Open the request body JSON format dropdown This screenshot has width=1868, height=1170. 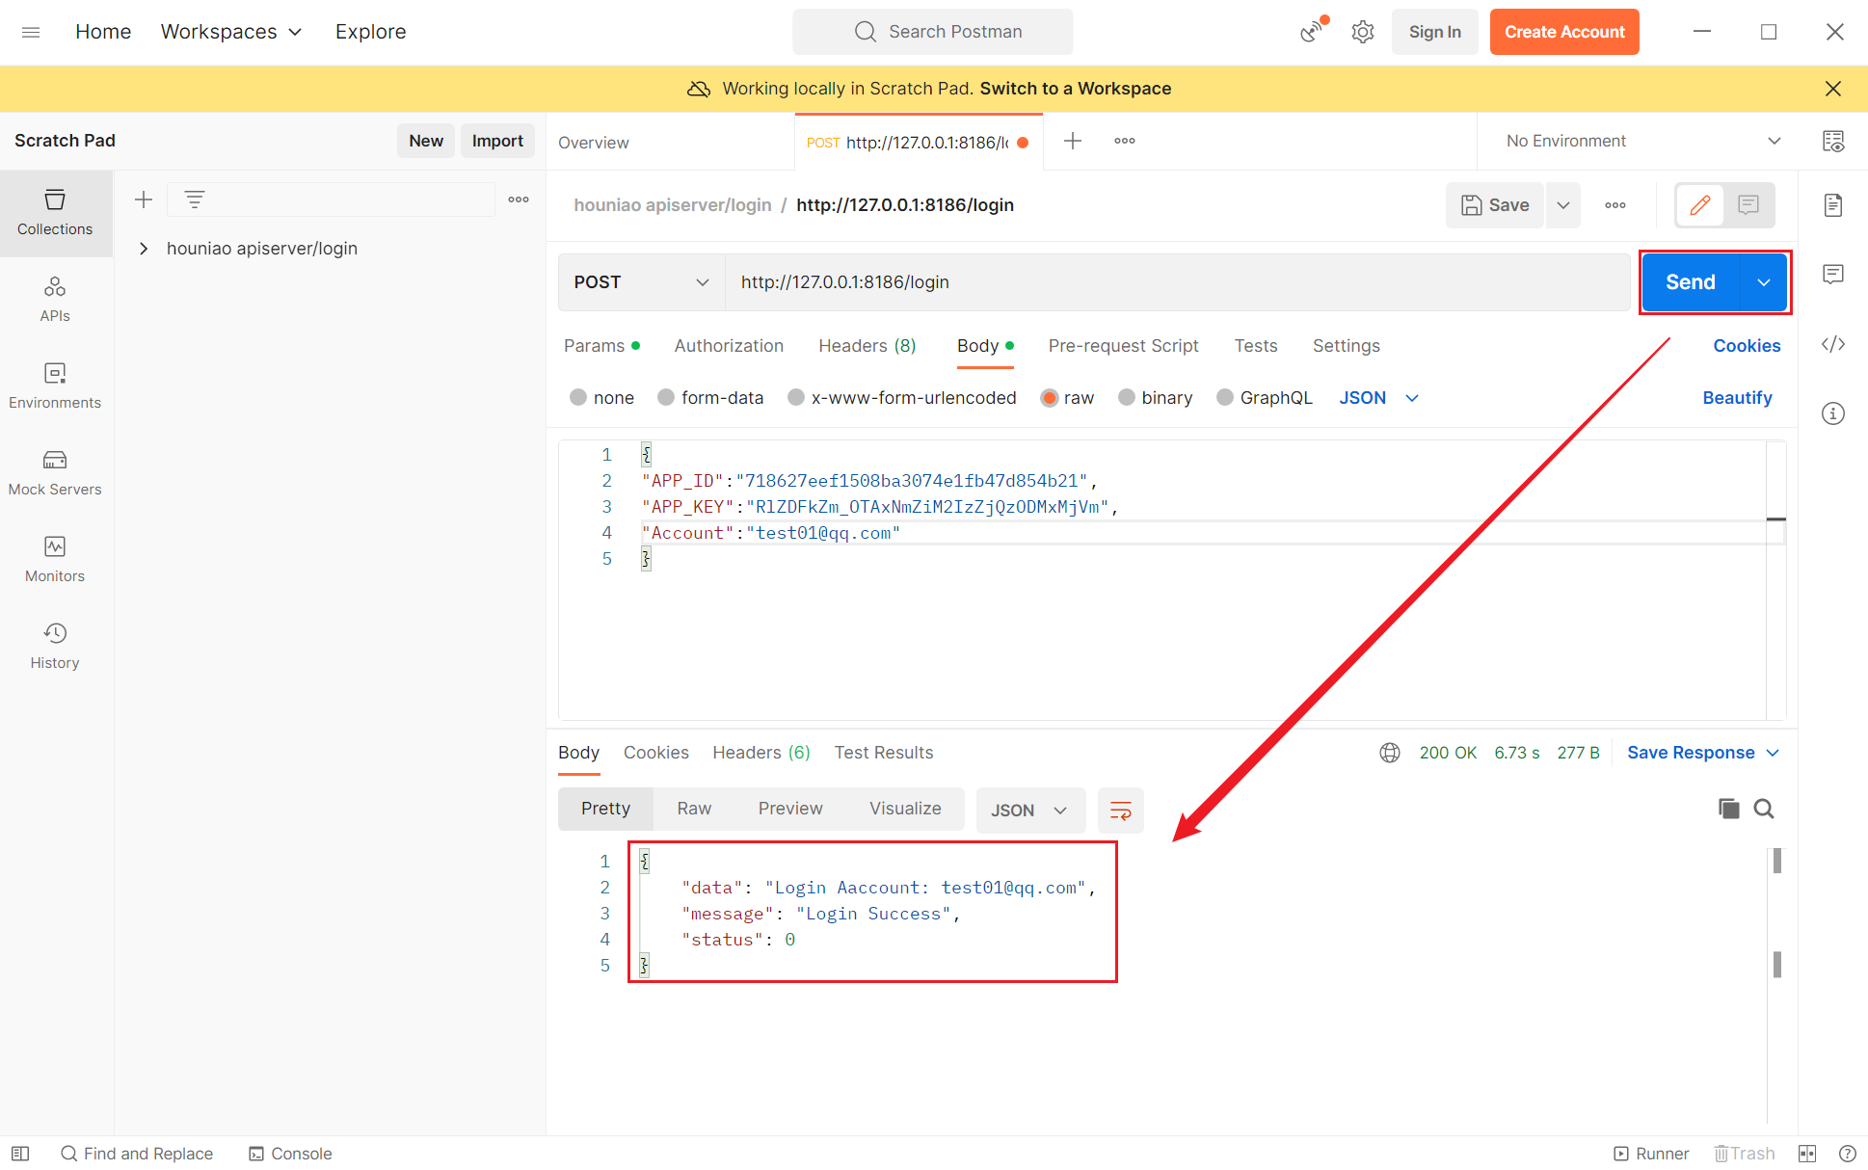[x=1378, y=398]
